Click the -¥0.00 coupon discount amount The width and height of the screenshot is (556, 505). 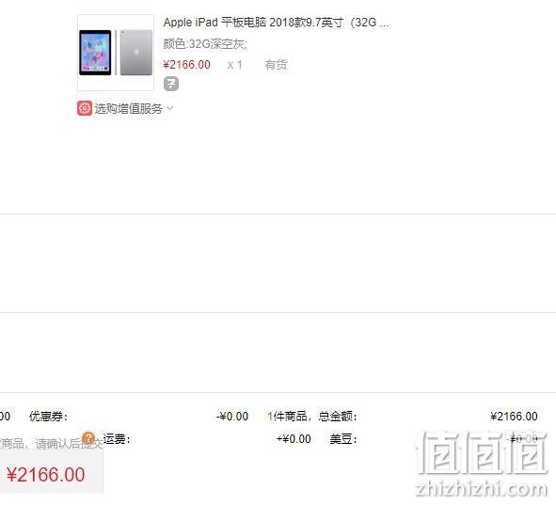[x=232, y=416]
